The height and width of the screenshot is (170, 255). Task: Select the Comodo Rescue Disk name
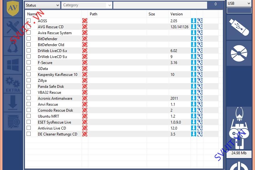coord(55,110)
